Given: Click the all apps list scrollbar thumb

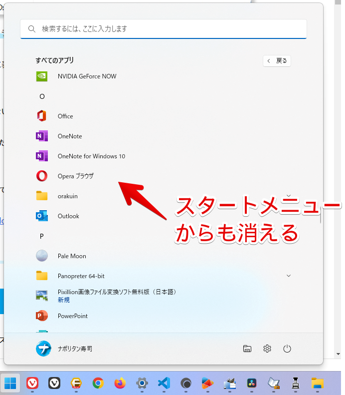Looking at the screenshot, I should pos(321,215).
